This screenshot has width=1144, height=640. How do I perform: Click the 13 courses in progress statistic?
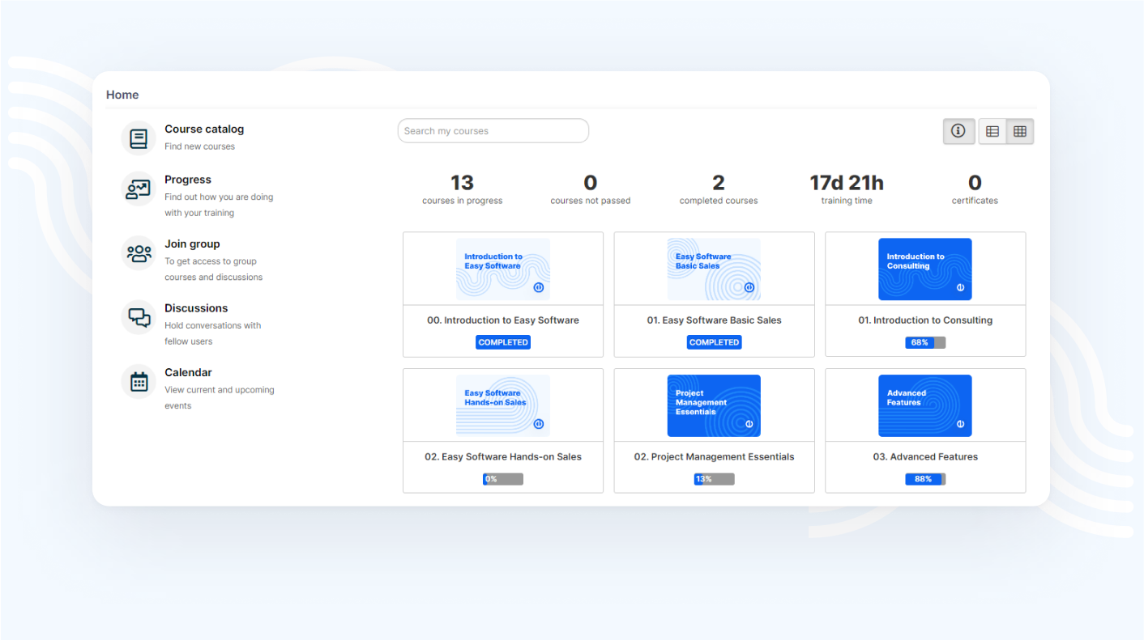(x=462, y=189)
